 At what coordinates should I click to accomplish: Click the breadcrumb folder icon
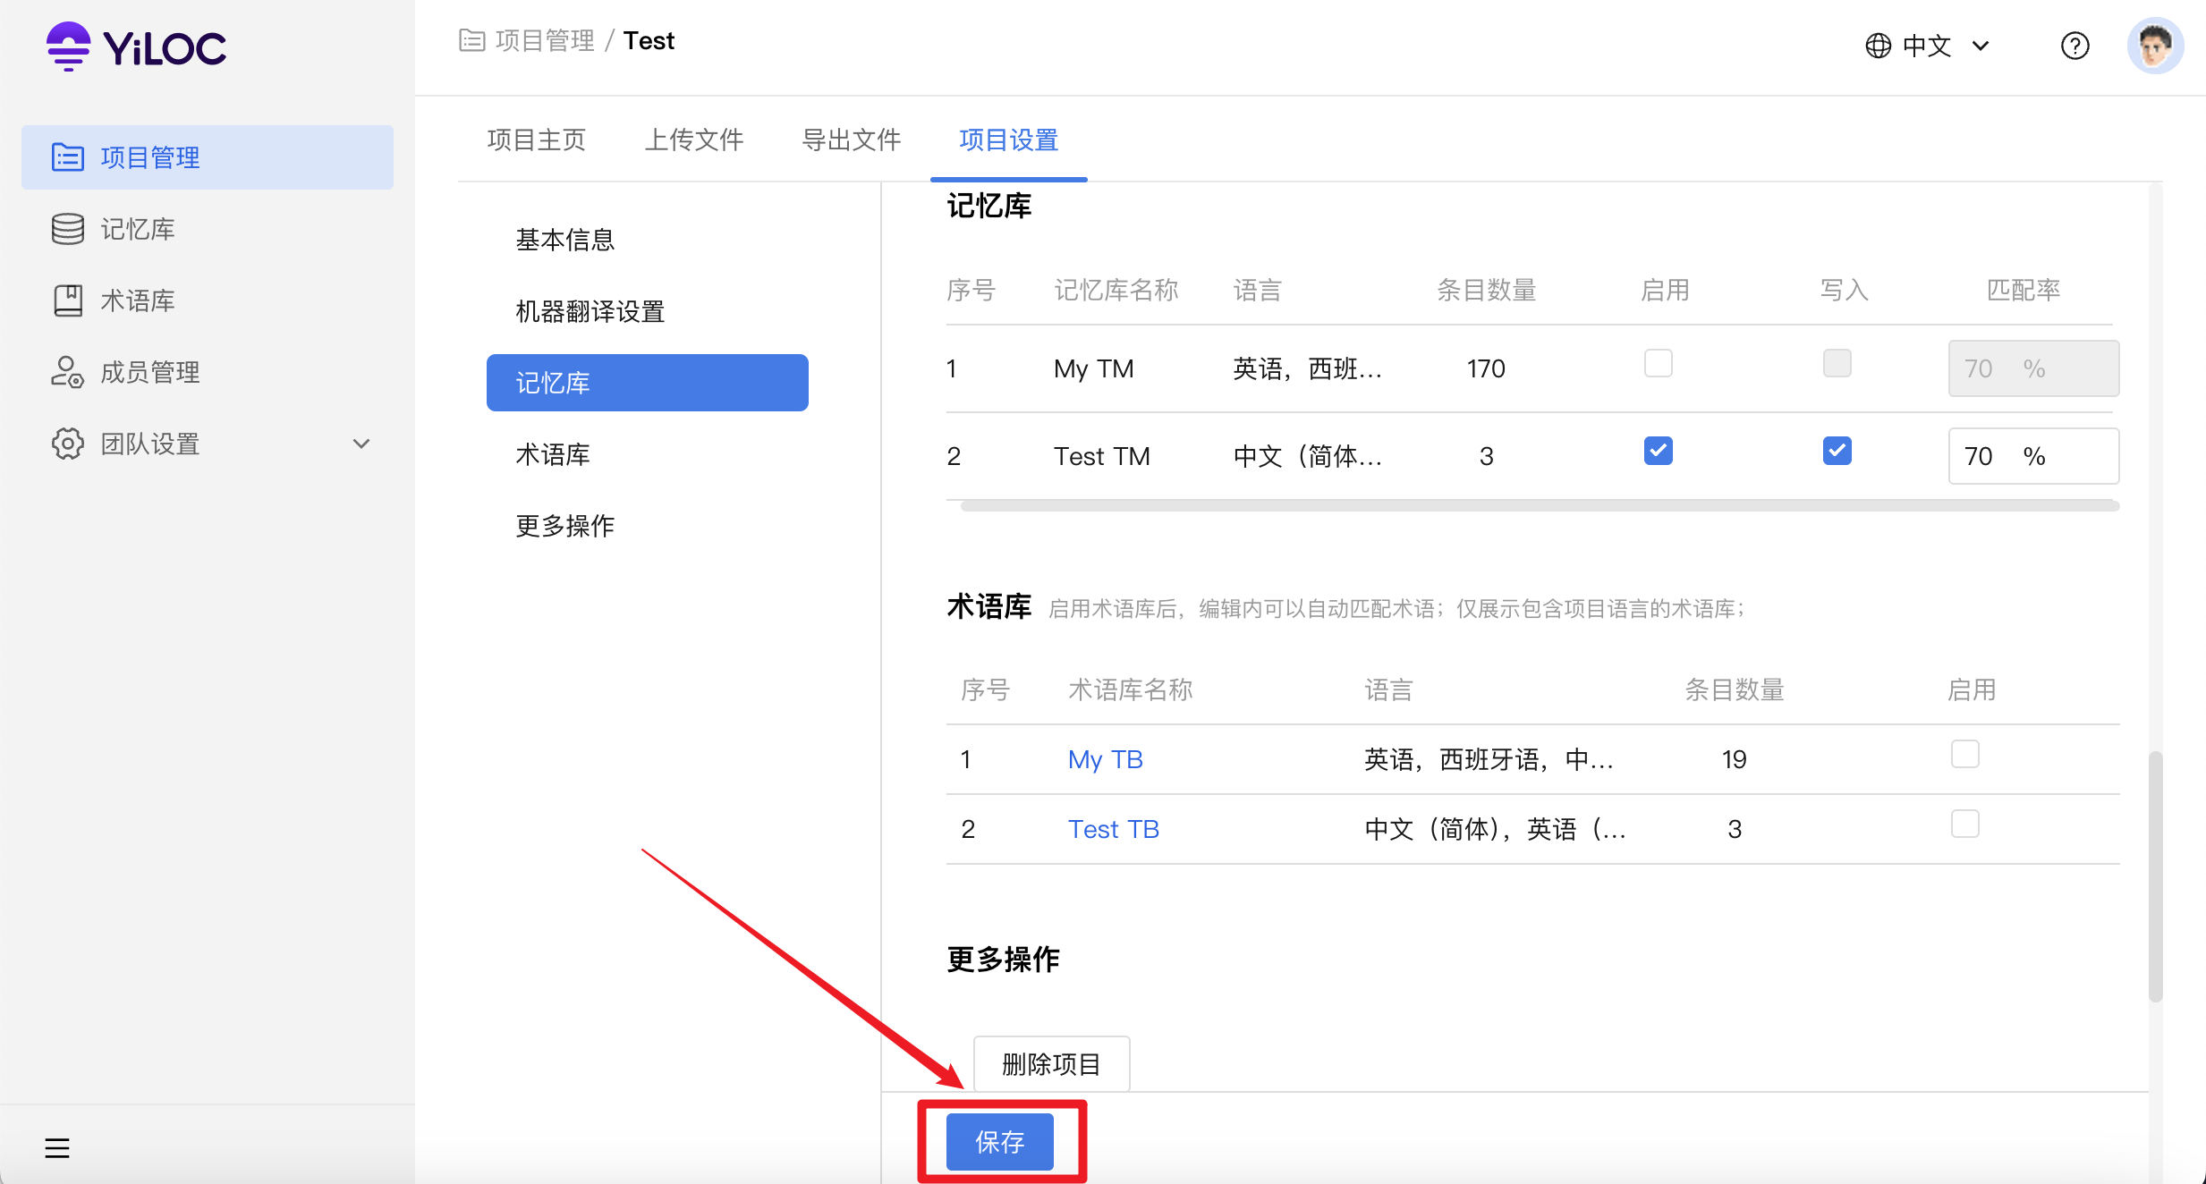pyautogui.click(x=471, y=40)
